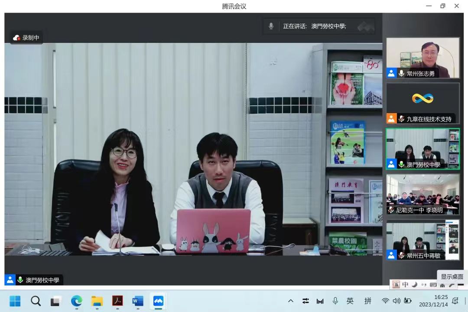Click the cloud recording status indicator
Screen dimensions: 468x312
[26, 38]
